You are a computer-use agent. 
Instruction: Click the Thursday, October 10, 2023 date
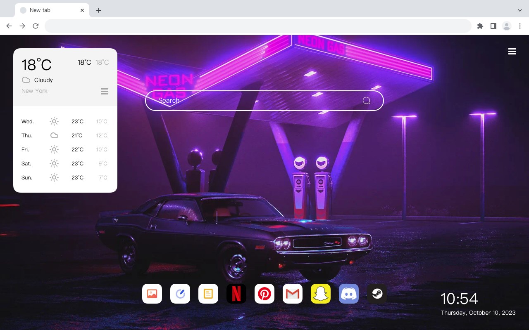coord(478,313)
